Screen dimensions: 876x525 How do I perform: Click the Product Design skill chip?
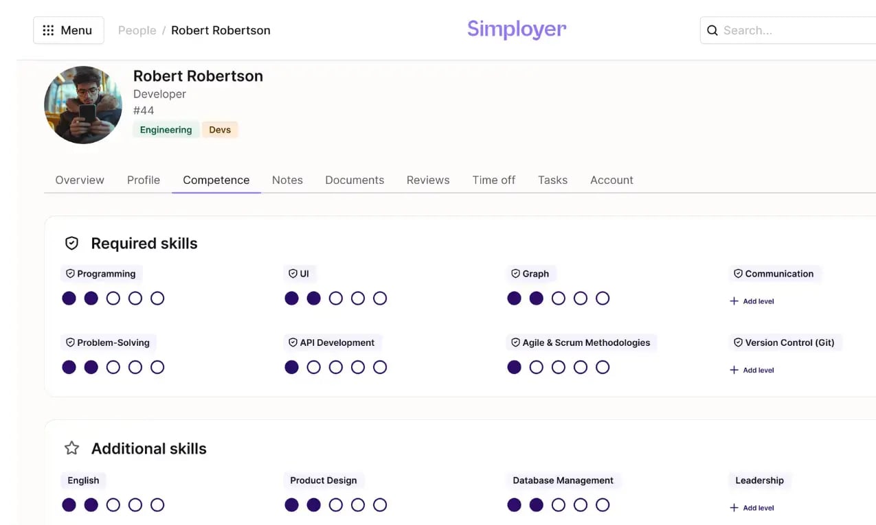click(x=324, y=480)
